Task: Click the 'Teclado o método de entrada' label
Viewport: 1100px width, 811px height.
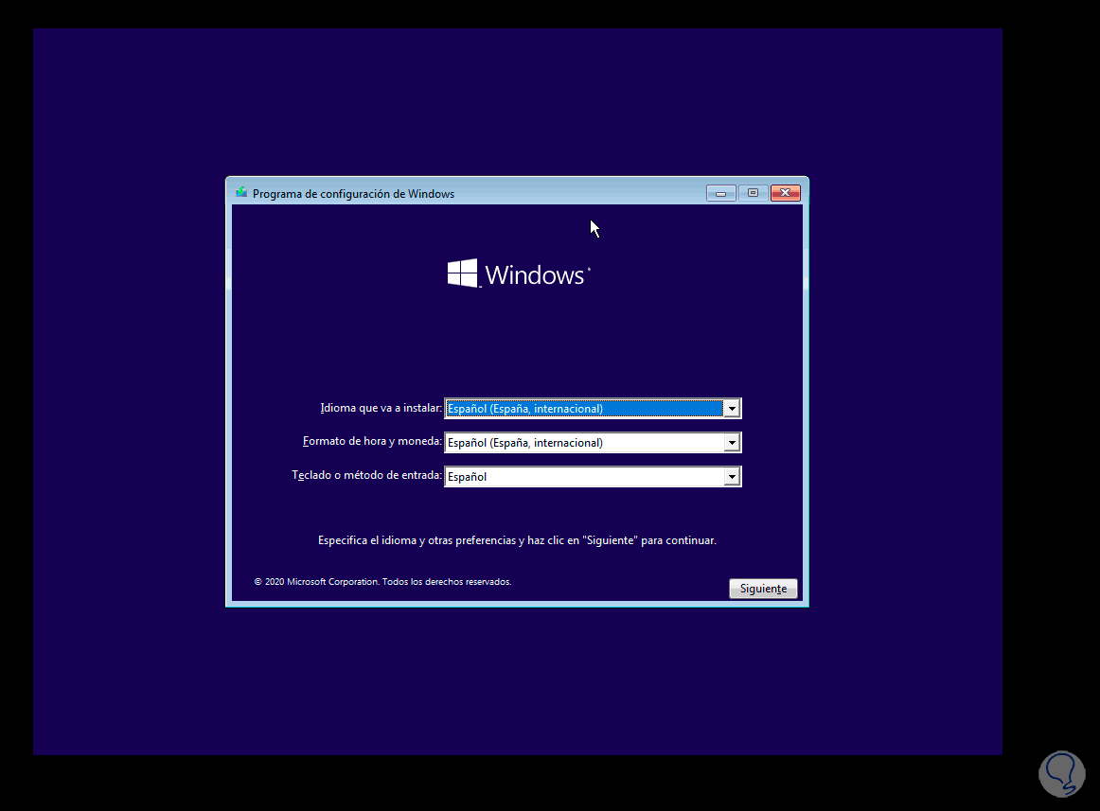Action: 367,476
